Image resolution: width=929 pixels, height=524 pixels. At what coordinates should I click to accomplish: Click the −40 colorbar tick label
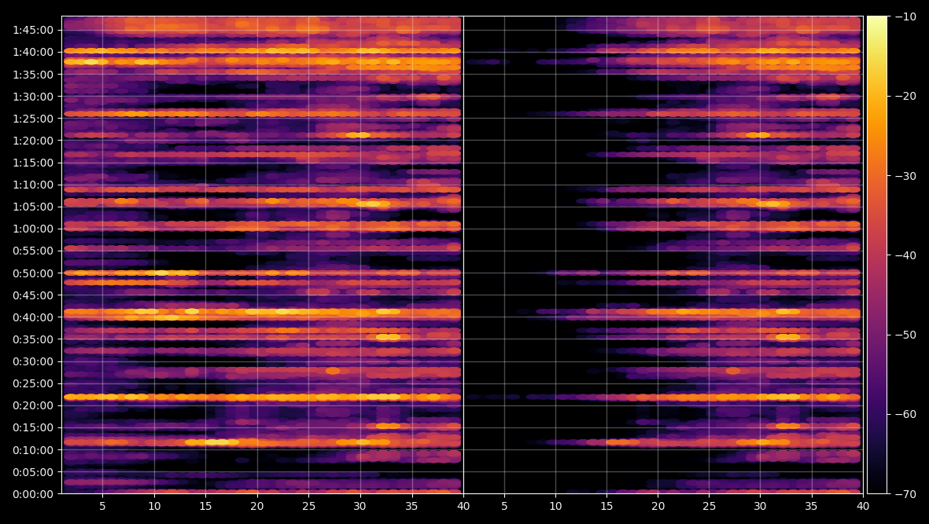(x=905, y=255)
